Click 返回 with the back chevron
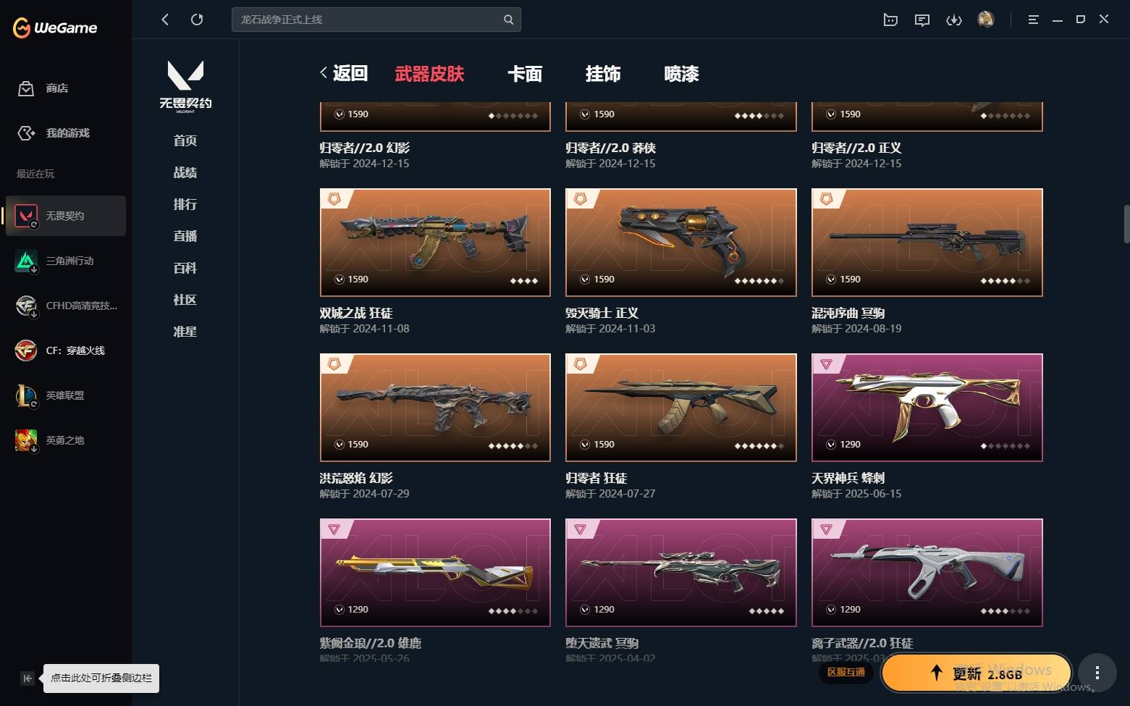 pyautogui.click(x=345, y=73)
